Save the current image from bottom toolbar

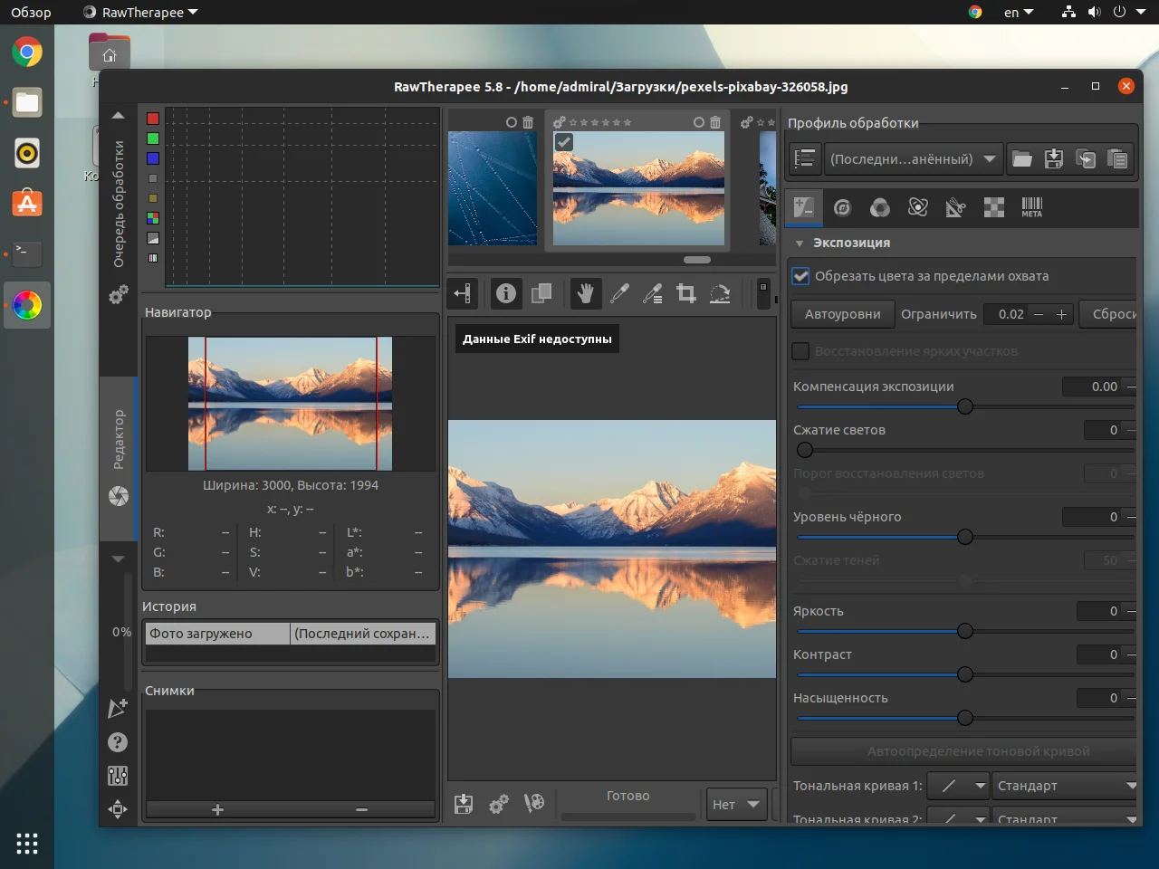[x=464, y=804]
